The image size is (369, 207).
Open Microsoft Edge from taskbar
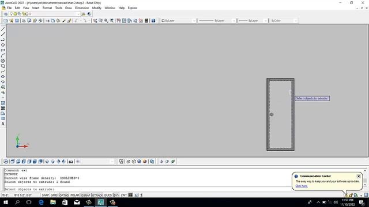[41, 202]
